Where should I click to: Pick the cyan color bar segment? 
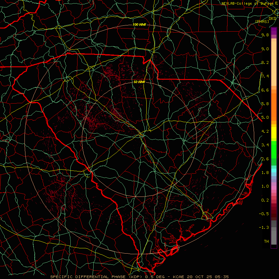pyautogui.click(x=274, y=170)
